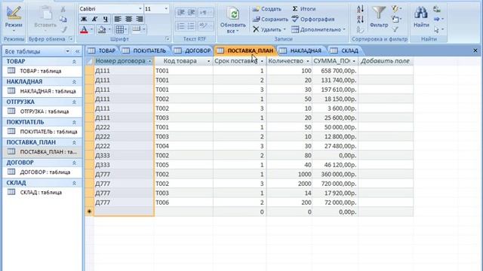The height and width of the screenshot is (271, 483).
Task: Sort ascending with the А-Я icon
Action: 360,9
